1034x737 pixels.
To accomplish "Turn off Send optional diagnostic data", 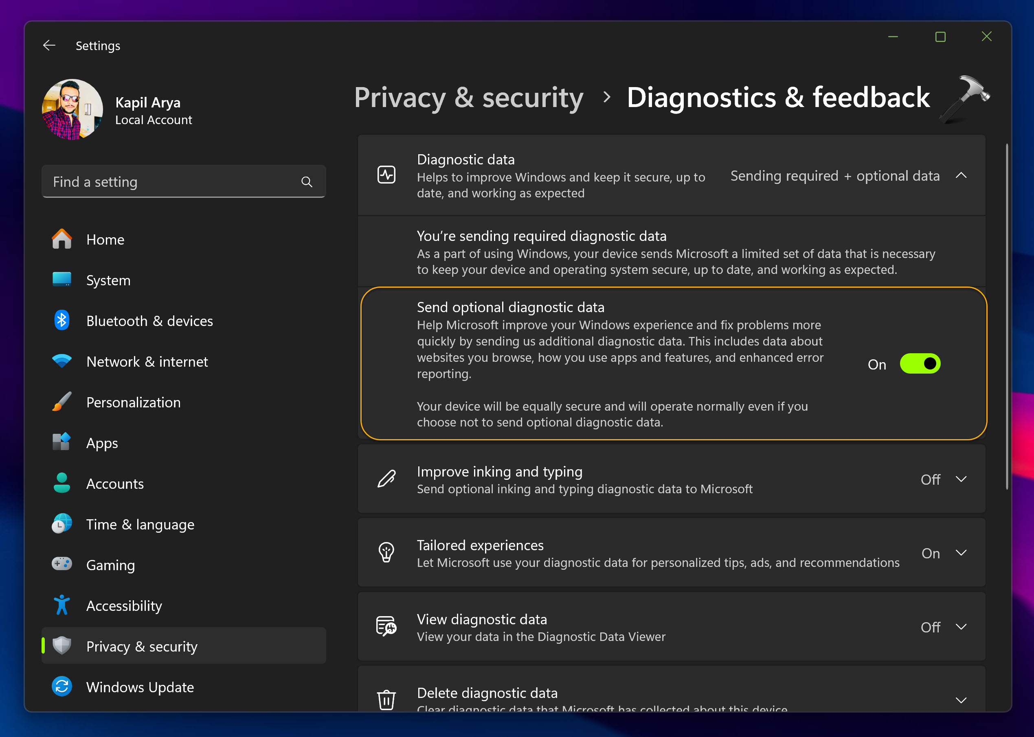I will [920, 363].
